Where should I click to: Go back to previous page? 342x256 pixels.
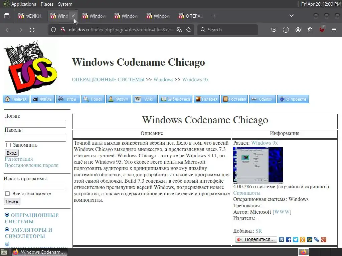point(8,30)
